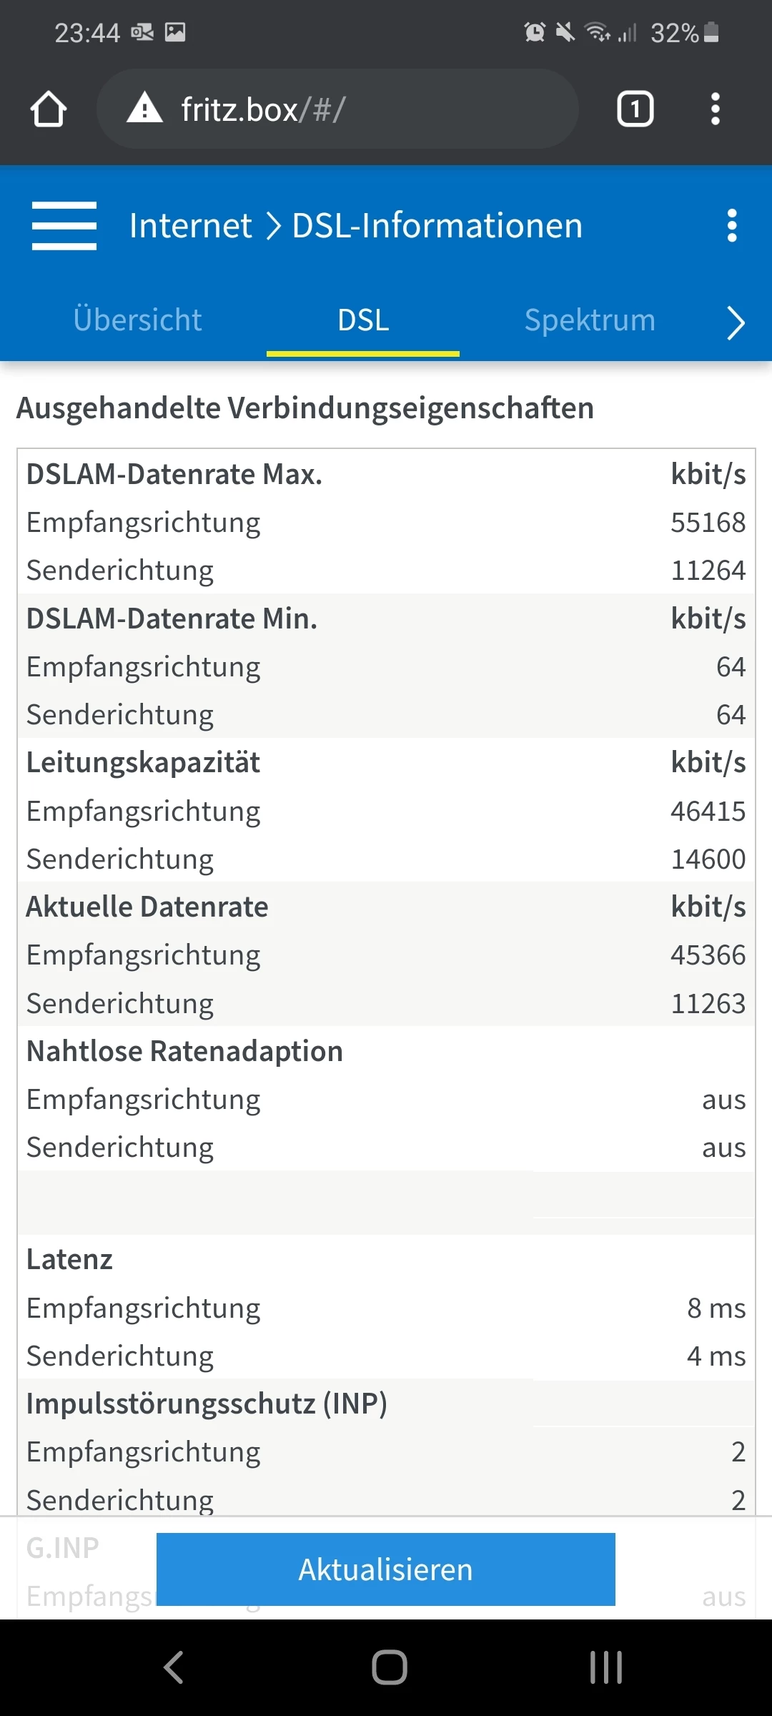Open Android recent apps
The height and width of the screenshot is (1716, 772).
(605, 1667)
